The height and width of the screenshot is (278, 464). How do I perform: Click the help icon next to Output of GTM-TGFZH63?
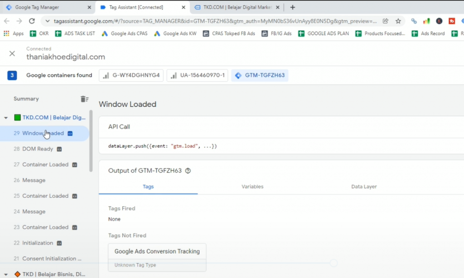188,171
